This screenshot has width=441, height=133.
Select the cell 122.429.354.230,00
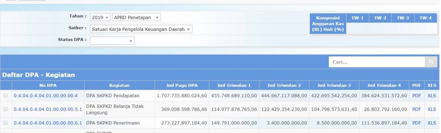coord(284,109)
